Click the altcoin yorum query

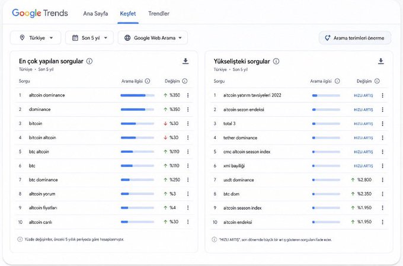(42, 194)
